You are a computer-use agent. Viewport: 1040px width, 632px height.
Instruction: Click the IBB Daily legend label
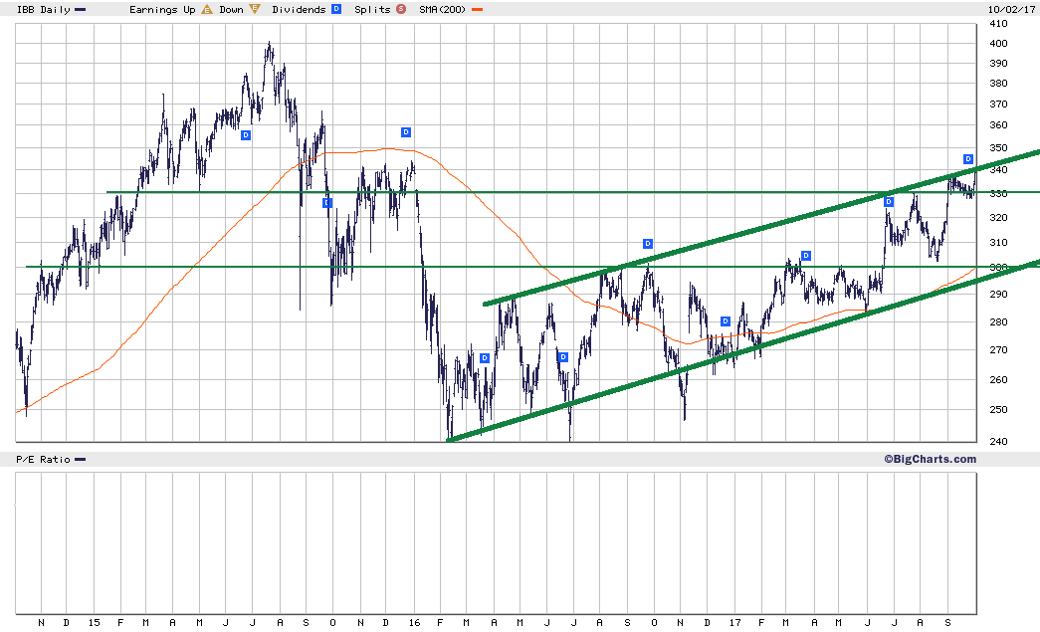pyautogui.click(x=43, y=9)
